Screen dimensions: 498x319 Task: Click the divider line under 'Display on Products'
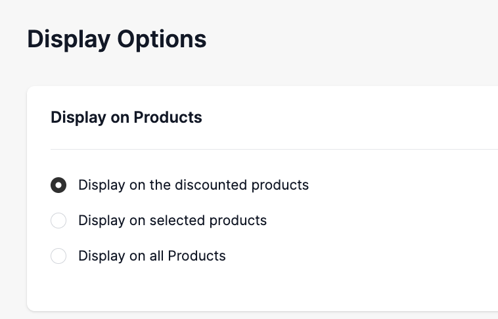coord(263,150)
